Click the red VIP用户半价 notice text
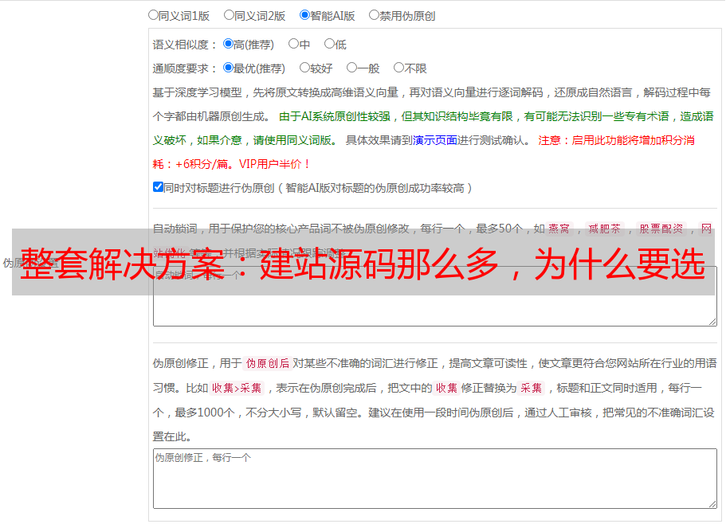726x524 pixels. click(274, 164)
